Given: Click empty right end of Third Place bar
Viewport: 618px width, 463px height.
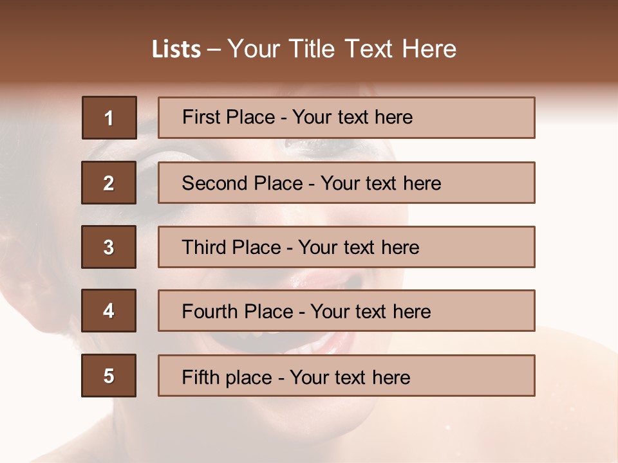Looking at the screenshot, I should [x=489, y=247].
